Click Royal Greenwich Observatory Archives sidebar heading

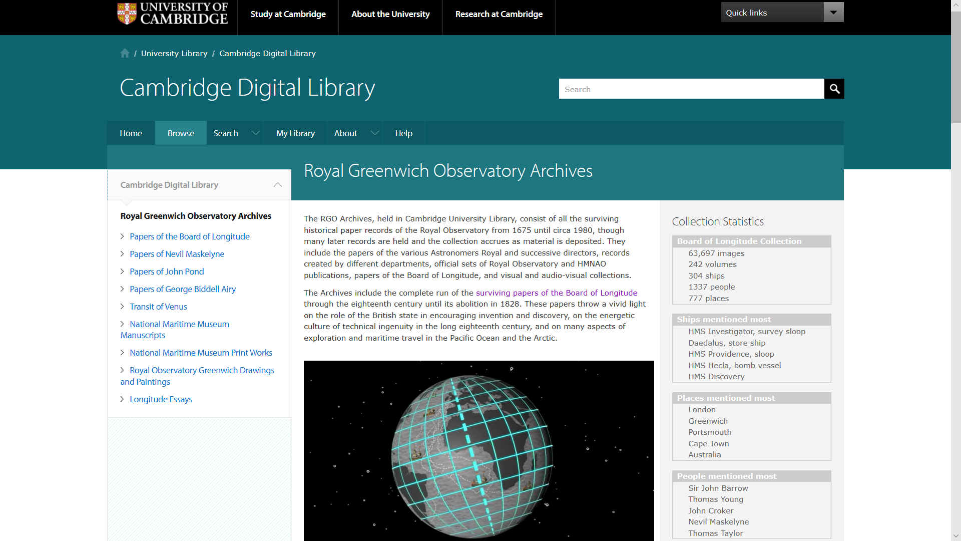(196, 216)
